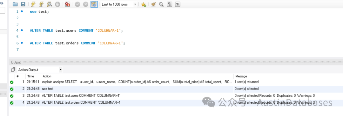Execute the query using the lightning bolt icon

(33, 4)
